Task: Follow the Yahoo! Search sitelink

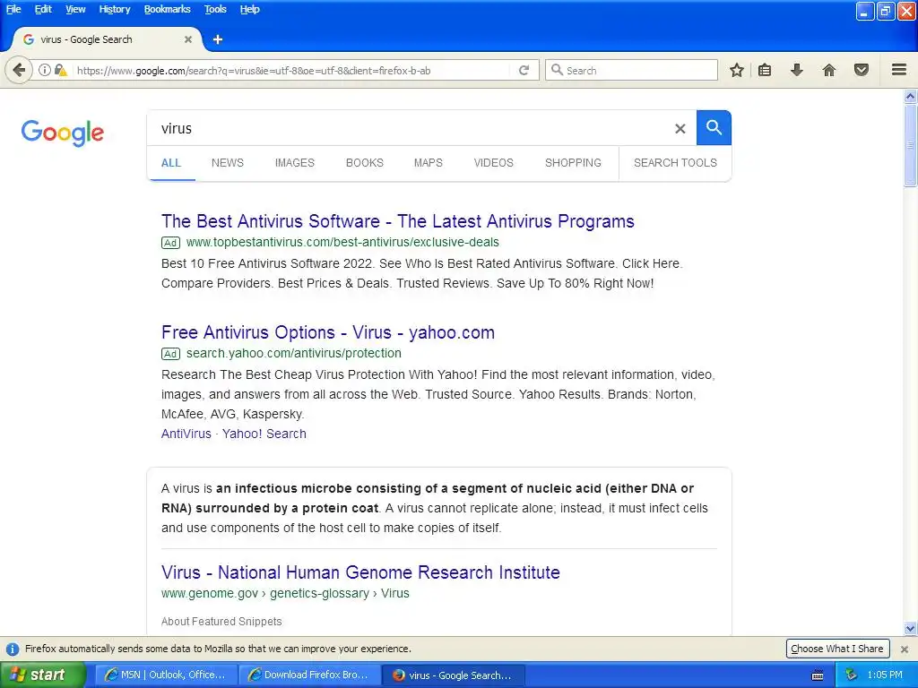Action: tap(264, 434)
